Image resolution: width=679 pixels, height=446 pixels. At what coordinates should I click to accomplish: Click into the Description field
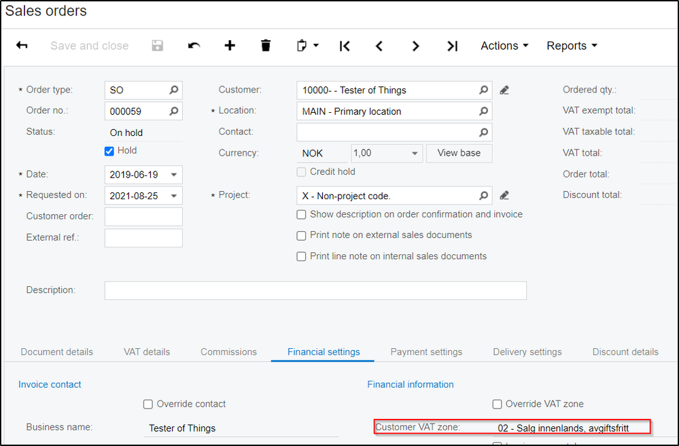click(315, 290)
